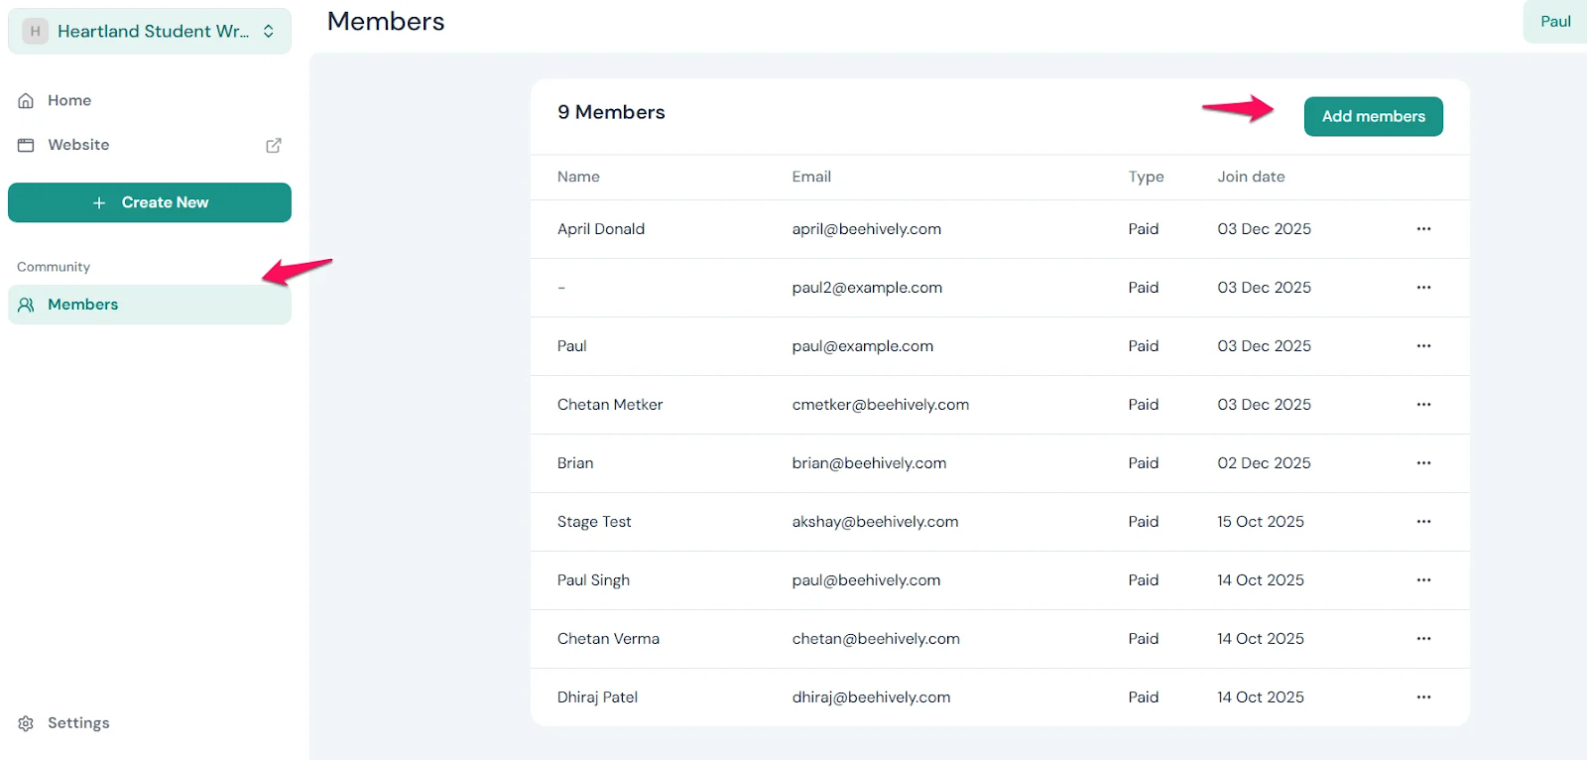Screen dimensions: 1587x760
Task: Open the Paul user menu
Action: pos(1555,22)
